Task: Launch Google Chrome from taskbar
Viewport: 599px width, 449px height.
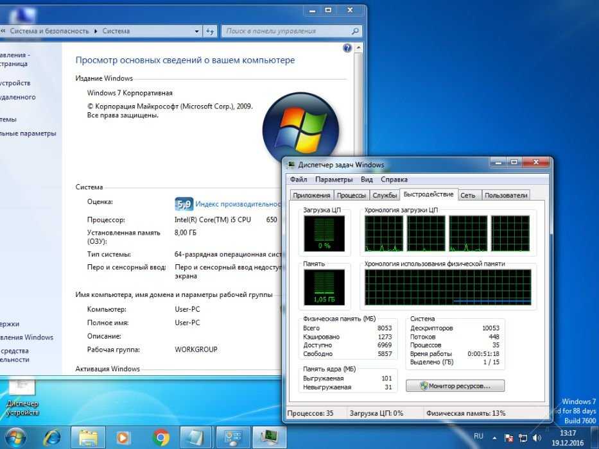Action: tap(161, 438)
